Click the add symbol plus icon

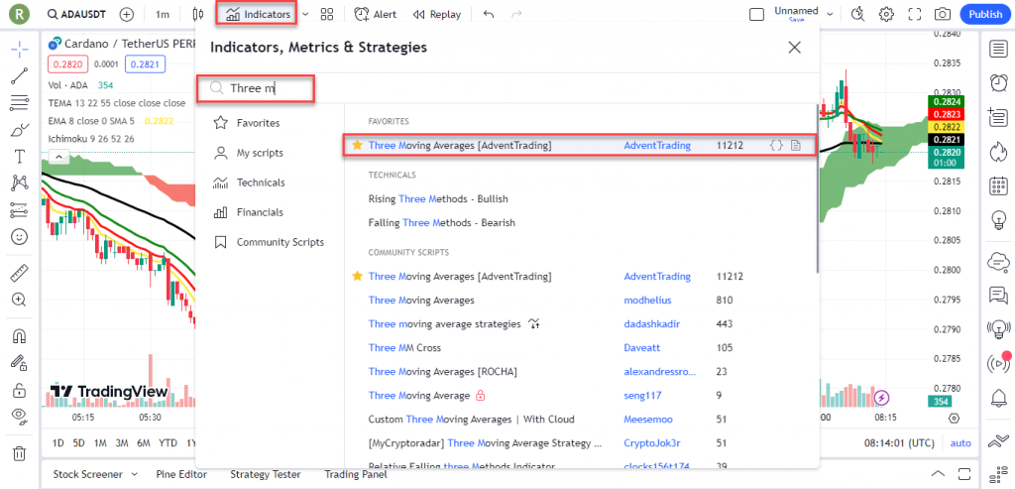pos(127,14)
